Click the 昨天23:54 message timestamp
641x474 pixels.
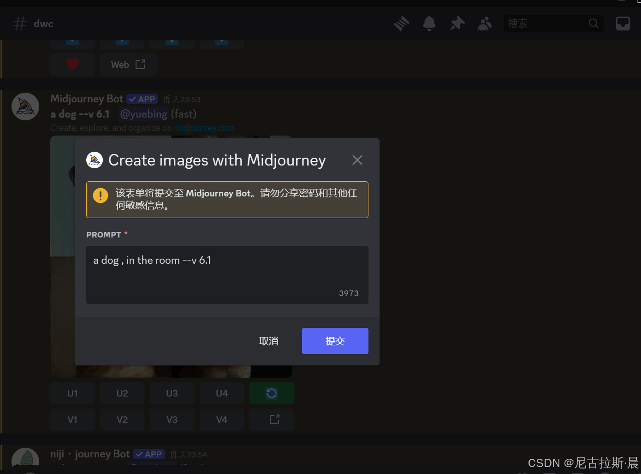(x=189, y=455)
